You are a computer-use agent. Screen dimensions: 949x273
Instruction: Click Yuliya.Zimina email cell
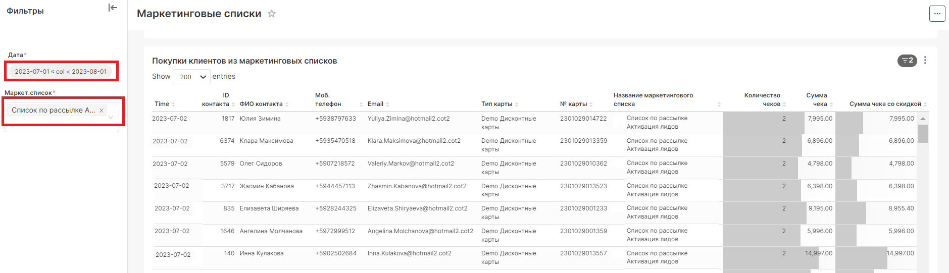[408, 119]
